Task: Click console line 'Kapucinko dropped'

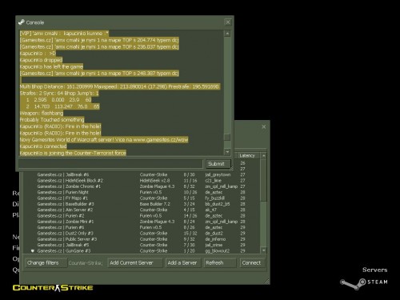Action: tap(41, 60)
